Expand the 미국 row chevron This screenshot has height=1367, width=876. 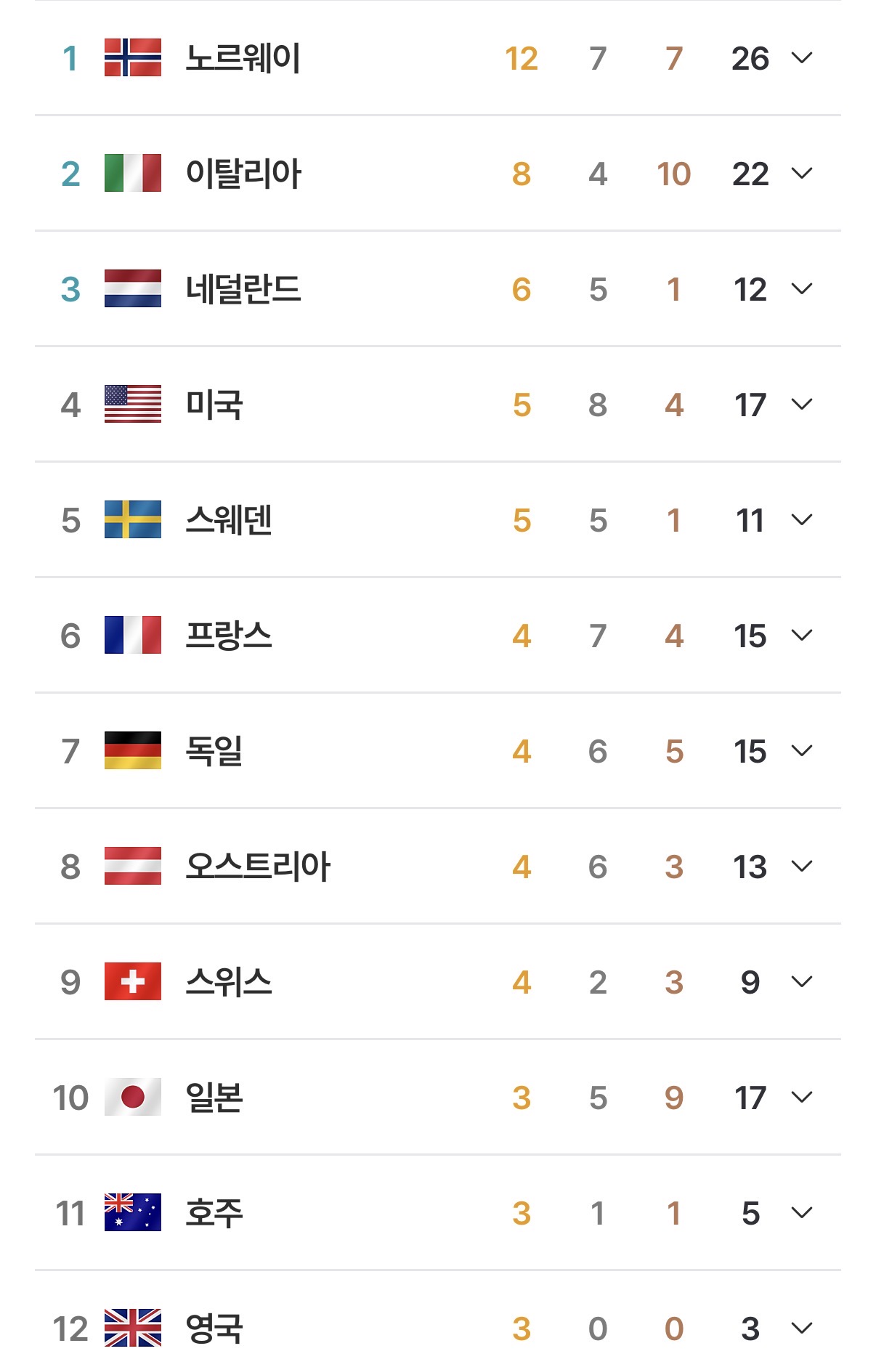[802, 405]
